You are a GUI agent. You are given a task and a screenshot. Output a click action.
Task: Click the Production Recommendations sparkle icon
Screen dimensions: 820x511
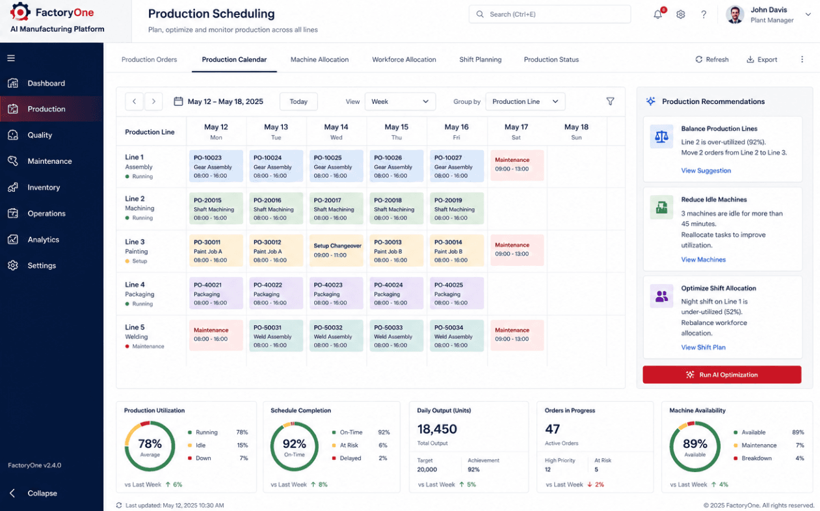pyautogui.click(x=650, y=101)
